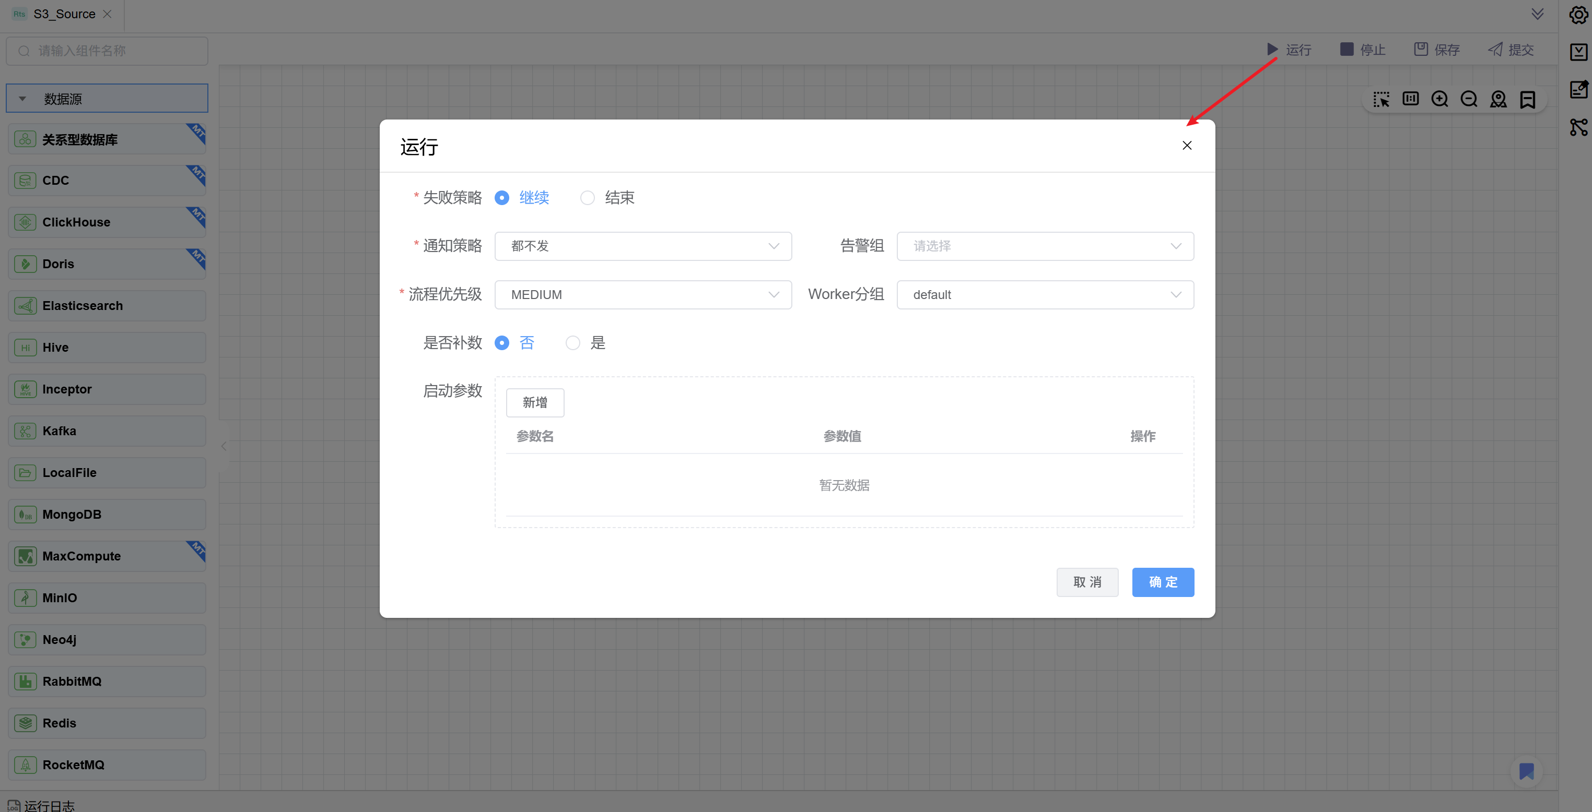Image resolution: width=1592 pixels, height=812 pixels.
Task: Click the area selection tool icon
Action: (1380, 100)
